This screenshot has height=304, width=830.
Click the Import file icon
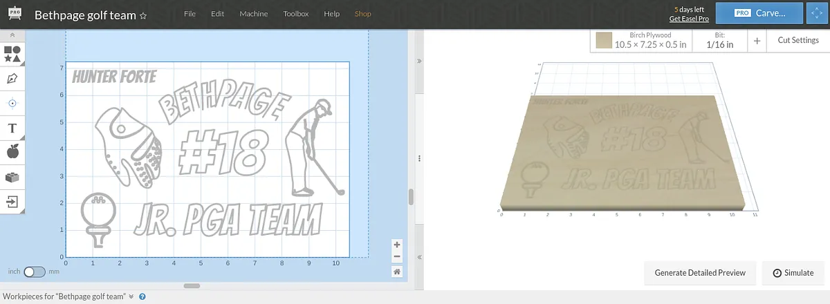pyautogui.click(x=12, y=202)
